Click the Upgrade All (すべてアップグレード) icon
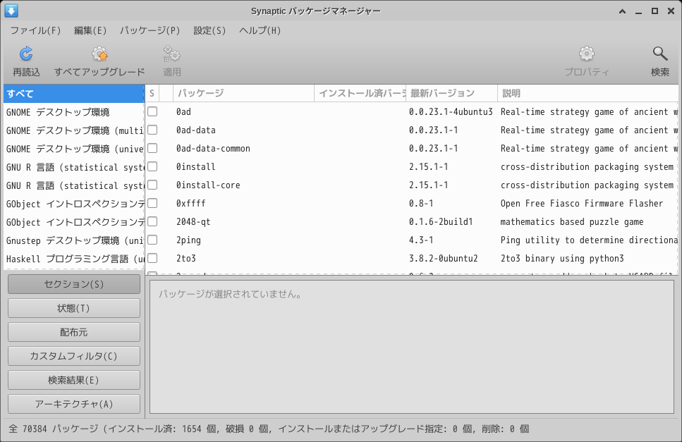Image resolution: width=682 pixels, height=442 pixels. (99, 54)
